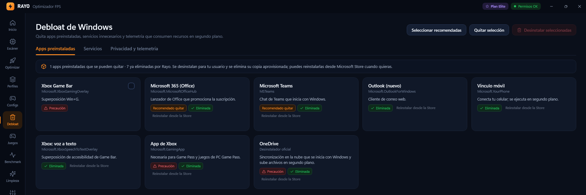Click the RAYO lightning bolt logo
The width and height of the screenshot is (586, 195).
point(10,6)
